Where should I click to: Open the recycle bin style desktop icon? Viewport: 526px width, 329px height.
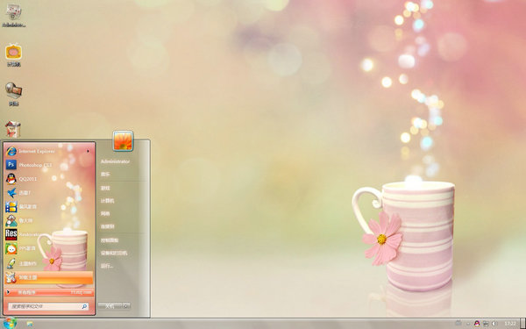(x=13, y=129)
